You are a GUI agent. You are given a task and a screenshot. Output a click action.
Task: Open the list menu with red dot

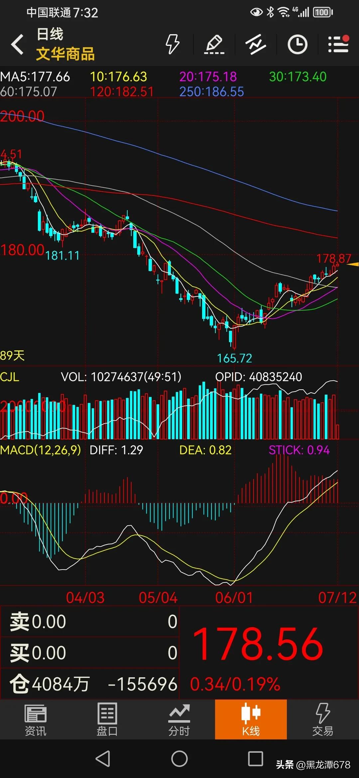[338, 44]
